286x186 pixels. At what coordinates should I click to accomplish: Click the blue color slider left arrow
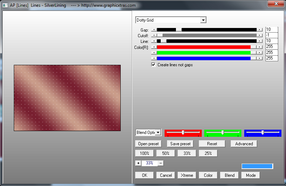[x=154, y=58]
